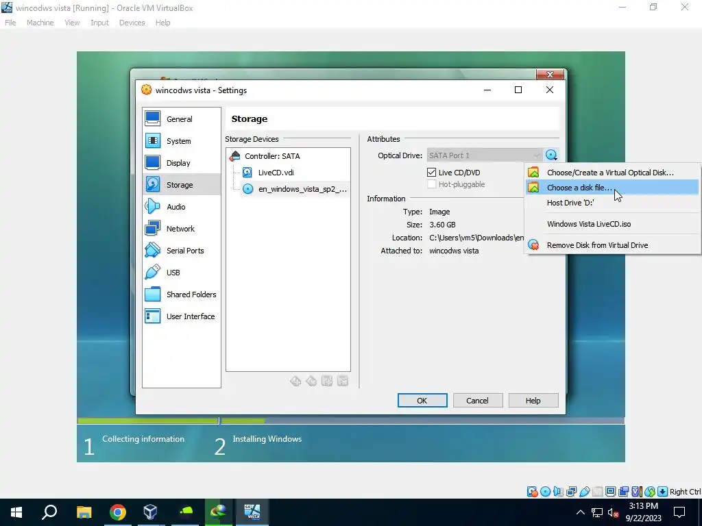
Task: Open the Audio settings category
Action: [x=181, y=207]
